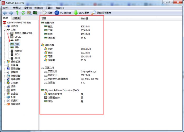
Task: Click the DirectX tree icon
Action: [x=8, y=83]
